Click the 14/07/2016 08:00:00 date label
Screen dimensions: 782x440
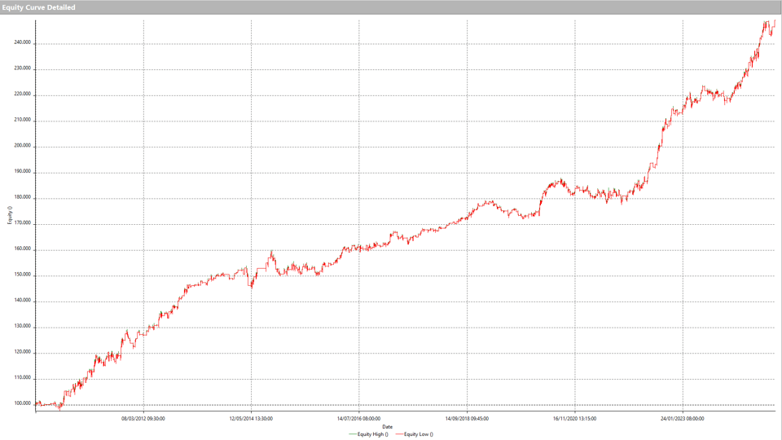[x=358, y=418]
